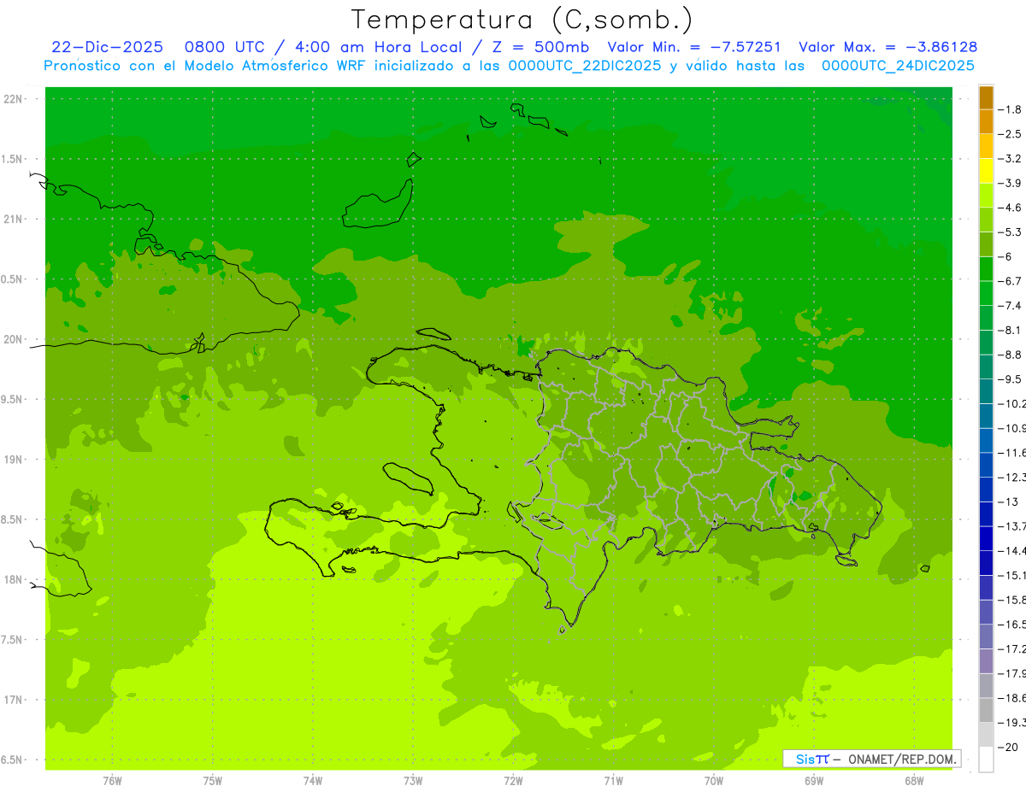The width and height of the screenshot is (1026, 792).
Task: Click the legend value "-6.7"
Action: (1011, 281)
